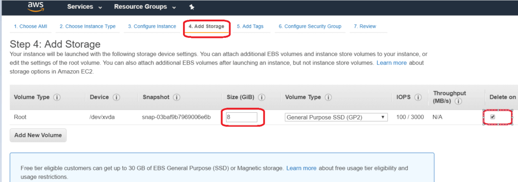This screenshot has width=518, height=182.
Task: Show info icon beside second Volume Type header
Action: click(328, 97)
